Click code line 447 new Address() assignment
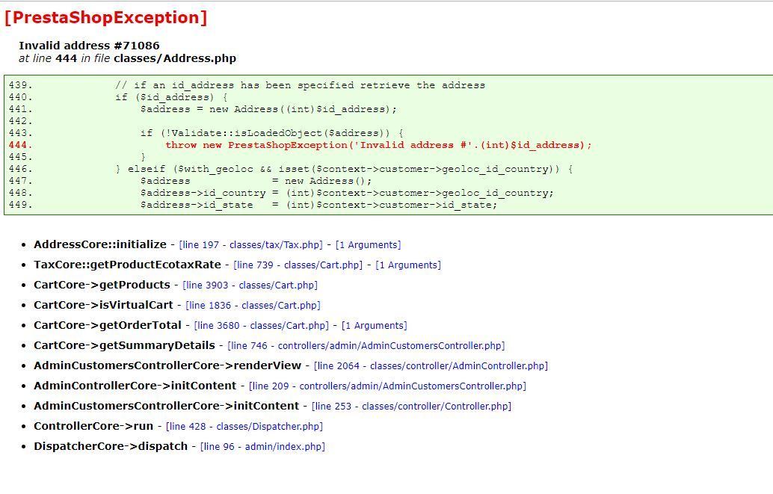The image size is (773, 494). pos(256,182)
